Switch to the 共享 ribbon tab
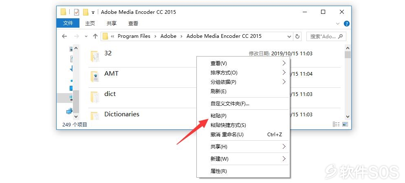 pos(112,23)
